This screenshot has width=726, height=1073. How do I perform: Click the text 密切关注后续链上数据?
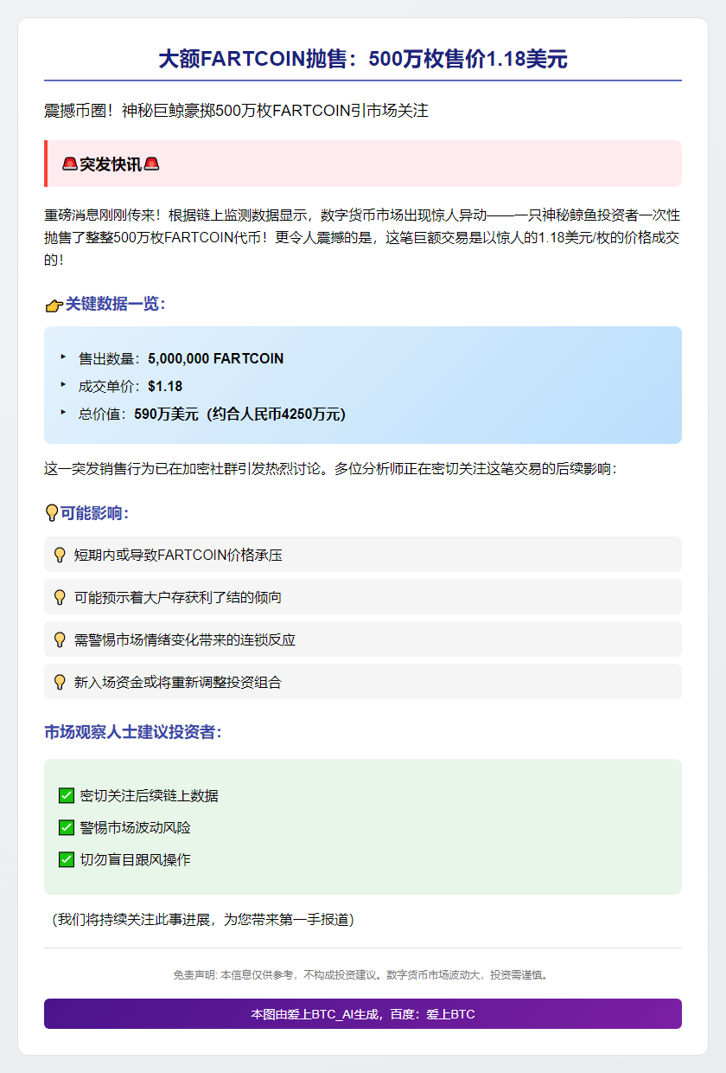(150, 795)
